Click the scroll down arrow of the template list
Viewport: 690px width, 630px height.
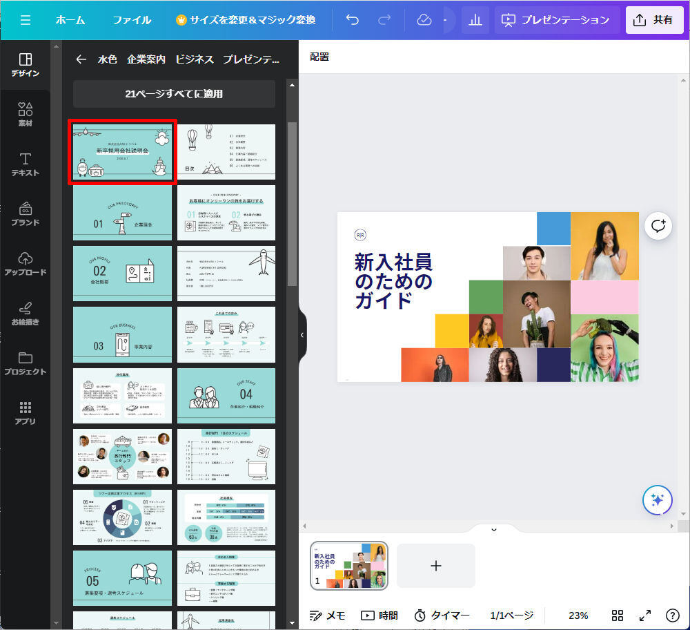pos(292,623)
